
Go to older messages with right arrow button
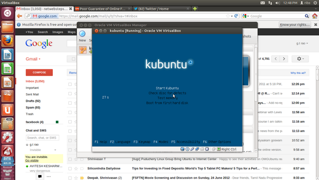[x=284, y=59]
